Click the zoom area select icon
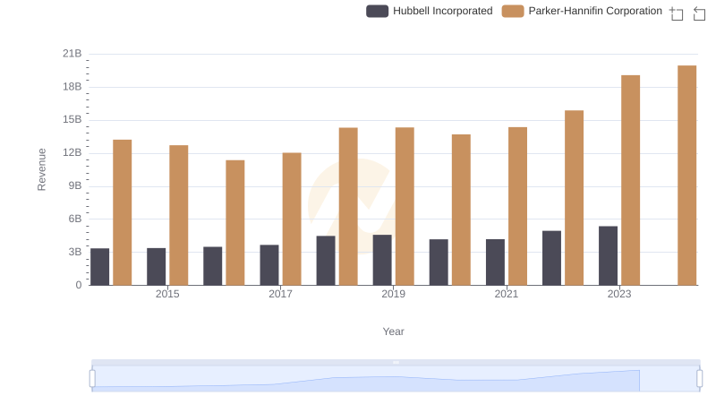Image resolution: width=716 pixels, height=413 pixels. point(677,13)
